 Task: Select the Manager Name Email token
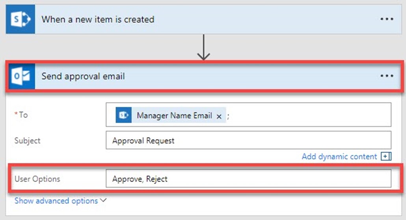[x=171, y=115]
